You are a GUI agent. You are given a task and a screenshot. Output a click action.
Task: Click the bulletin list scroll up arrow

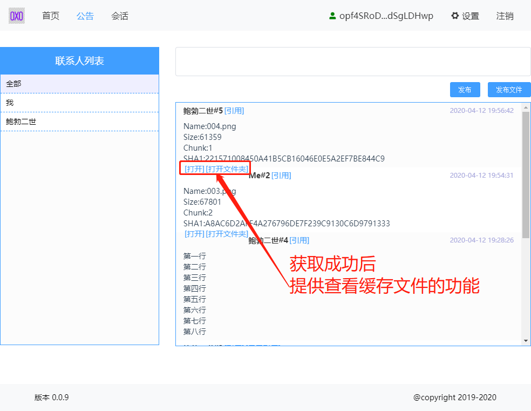[526, 108]
